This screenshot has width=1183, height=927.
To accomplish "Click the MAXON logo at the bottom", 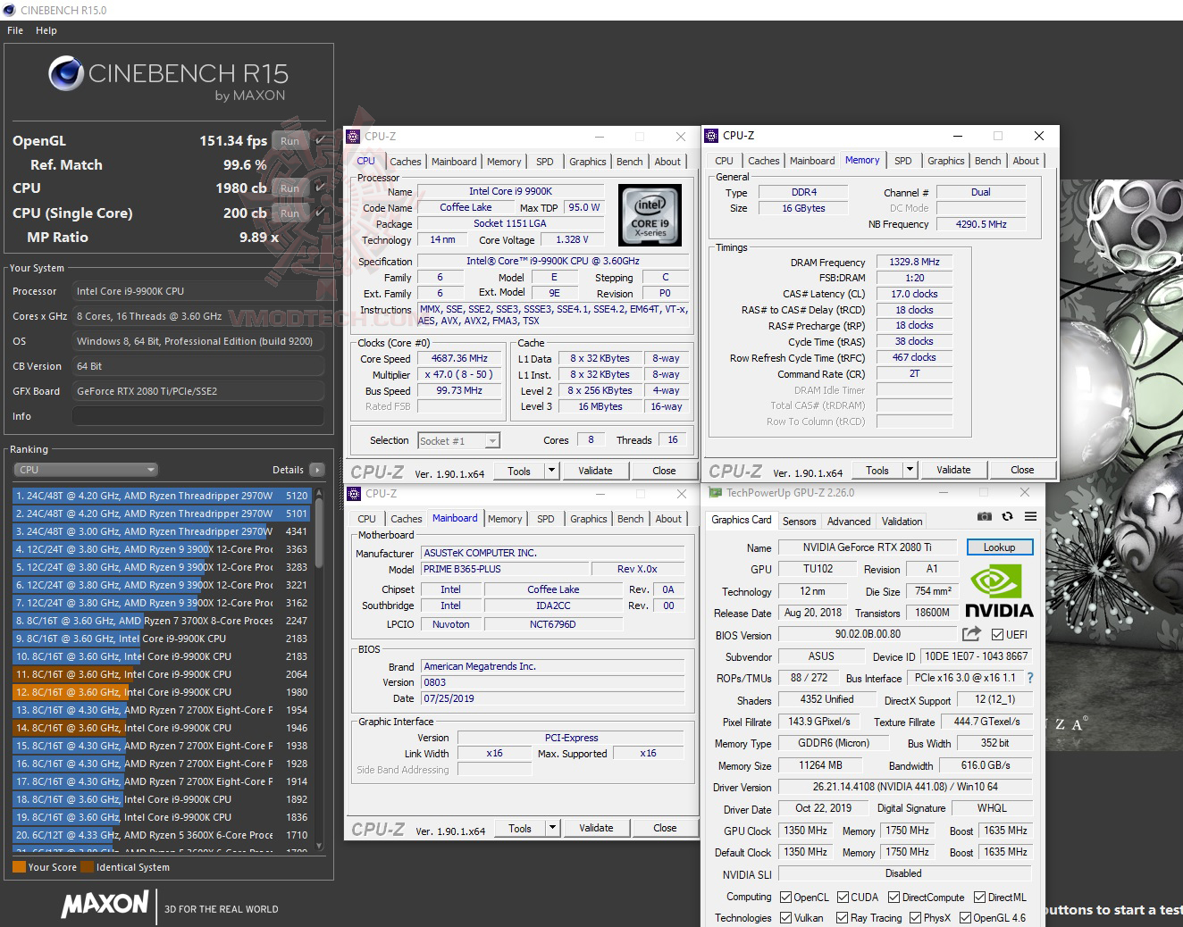I will pyautogui.click(x=105, y=905).
